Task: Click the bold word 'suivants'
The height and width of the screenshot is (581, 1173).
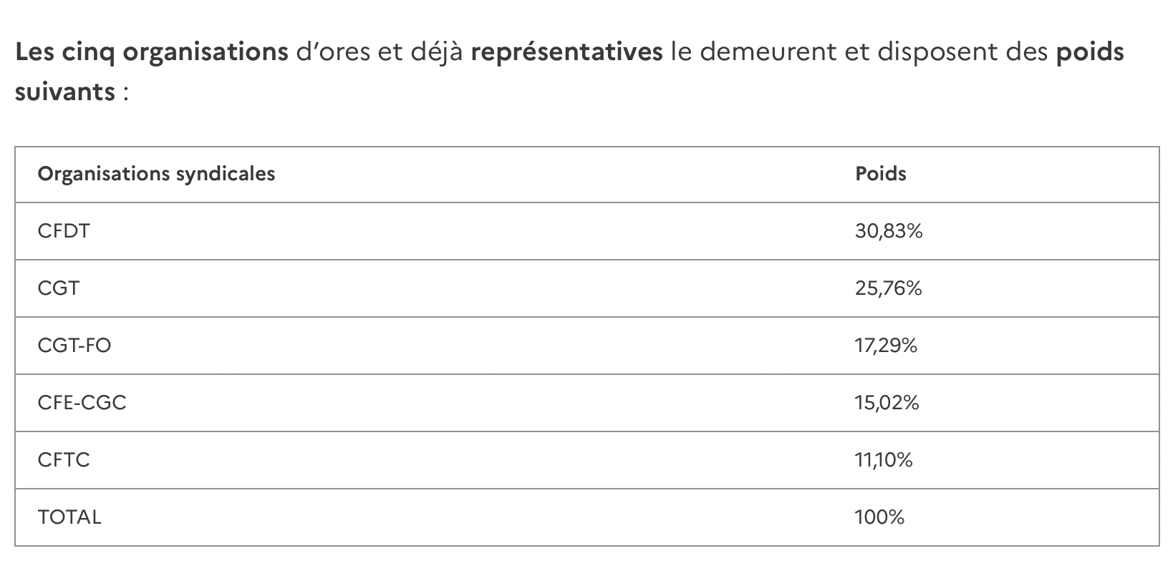Action: 65,92
